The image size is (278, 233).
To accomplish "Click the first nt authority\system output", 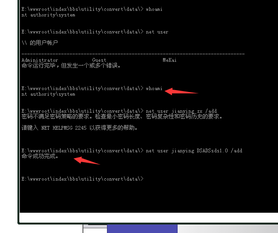I will coord(48,15).
